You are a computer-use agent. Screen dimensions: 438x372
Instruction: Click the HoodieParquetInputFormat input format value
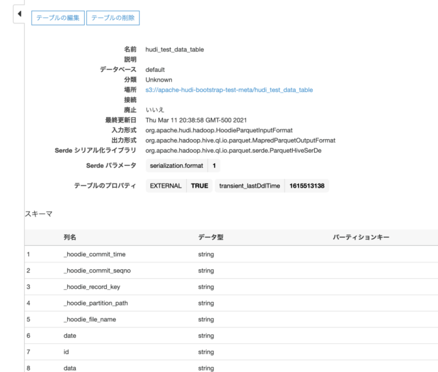coord(219,130)
